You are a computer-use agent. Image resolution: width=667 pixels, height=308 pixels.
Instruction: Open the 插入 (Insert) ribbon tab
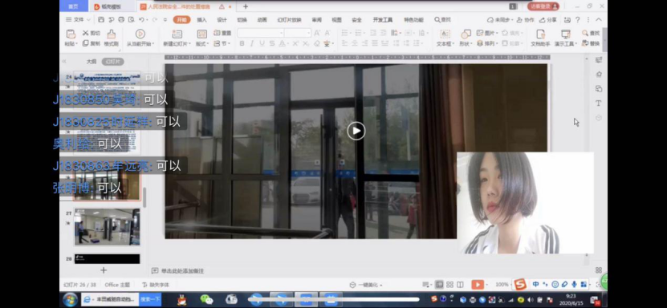[x=201, y=20]
